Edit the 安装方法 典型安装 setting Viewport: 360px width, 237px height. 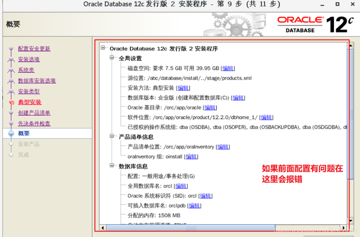(x=183, y=88)
